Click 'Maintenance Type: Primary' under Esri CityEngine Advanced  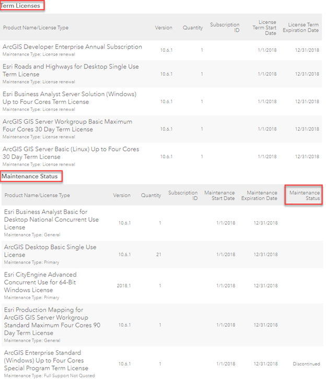point(32,297)
